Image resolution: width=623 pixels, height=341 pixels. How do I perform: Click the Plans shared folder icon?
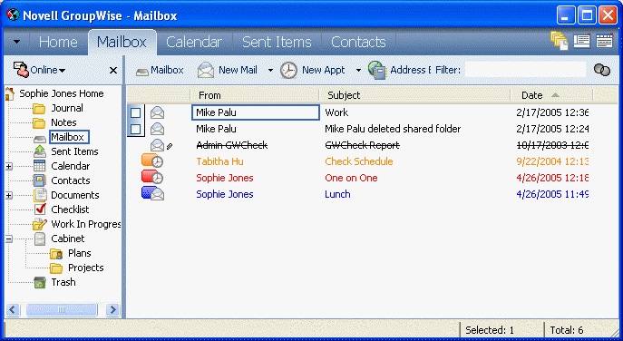56,254
